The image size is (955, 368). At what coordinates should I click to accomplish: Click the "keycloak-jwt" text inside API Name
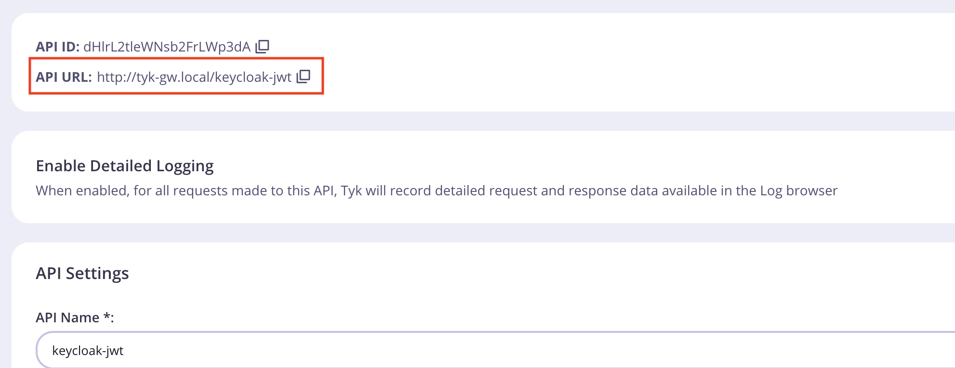point(88,351)
